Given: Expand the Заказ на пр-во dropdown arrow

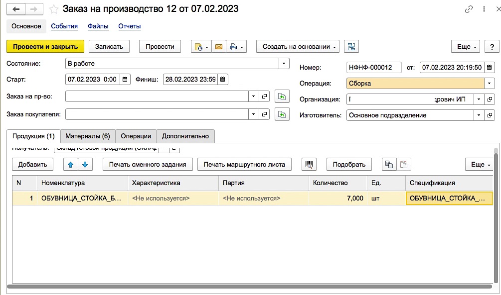Looking at the screenshot, I should (x=253, y=97).
